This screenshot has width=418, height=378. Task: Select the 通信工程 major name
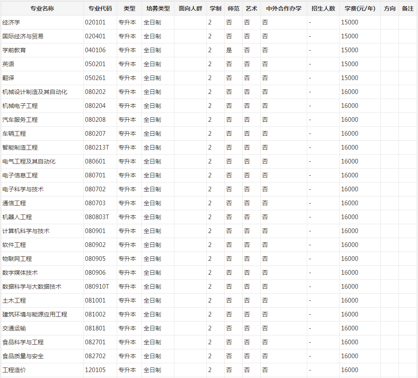pos(14,203)
